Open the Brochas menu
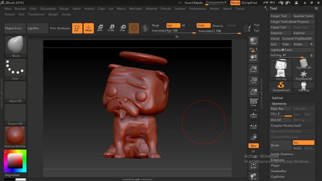This screenshot has width=322, height=181. coord(20,8)
